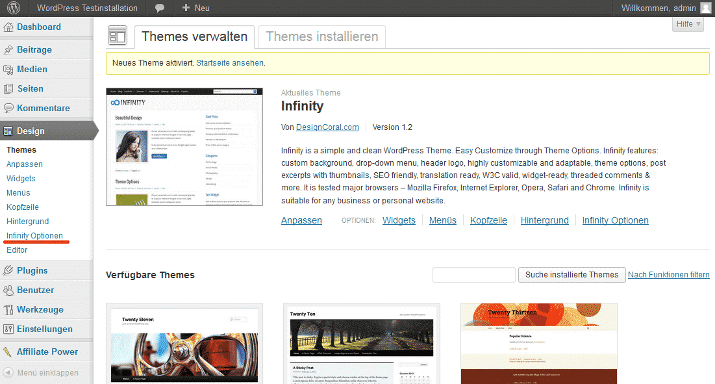Image resolution: width=715 pixels, height=384 pixels.
Task: Open the + Neu dropdown in admin bar
Action: point(195,8)
